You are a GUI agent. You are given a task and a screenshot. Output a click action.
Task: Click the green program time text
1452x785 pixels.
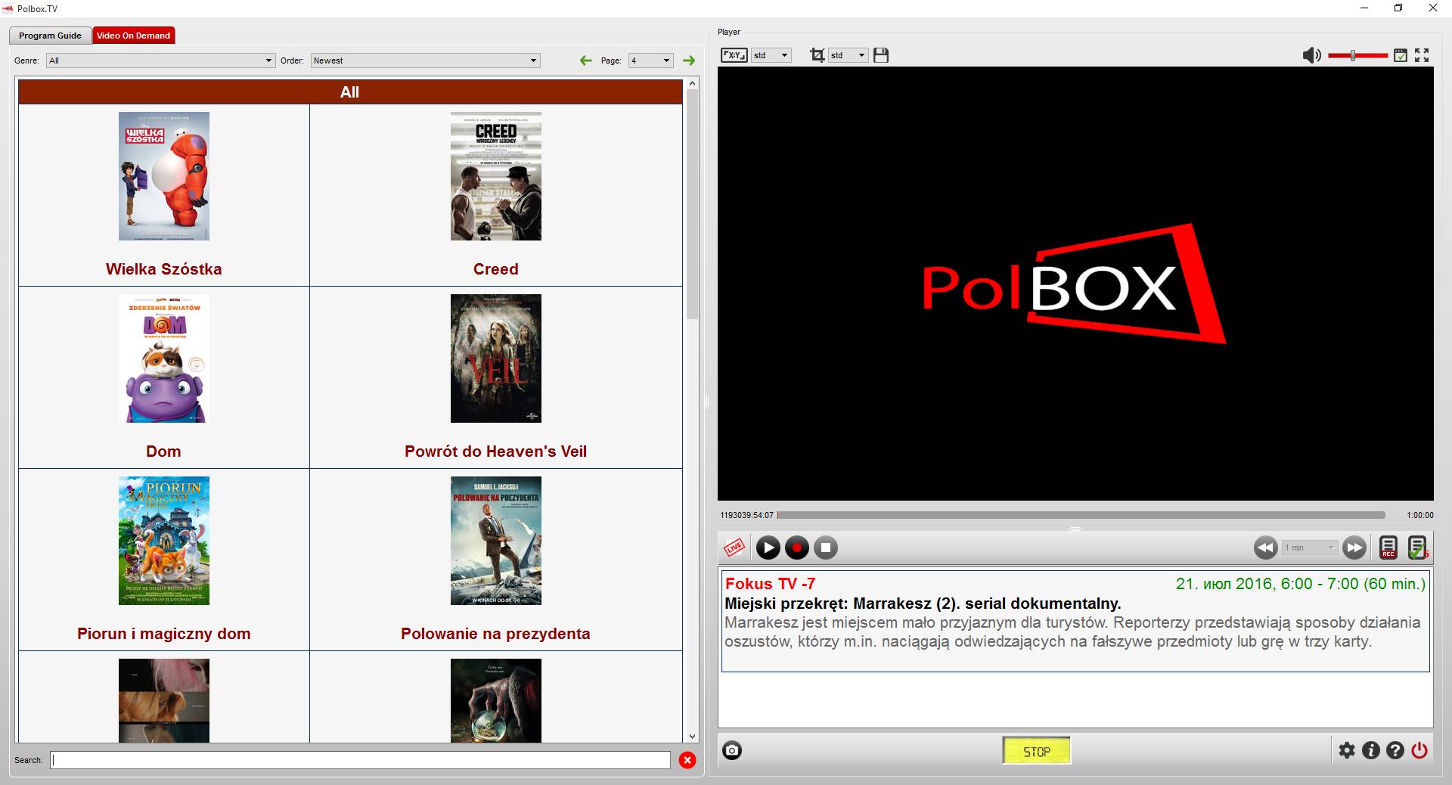[1301, 584]
